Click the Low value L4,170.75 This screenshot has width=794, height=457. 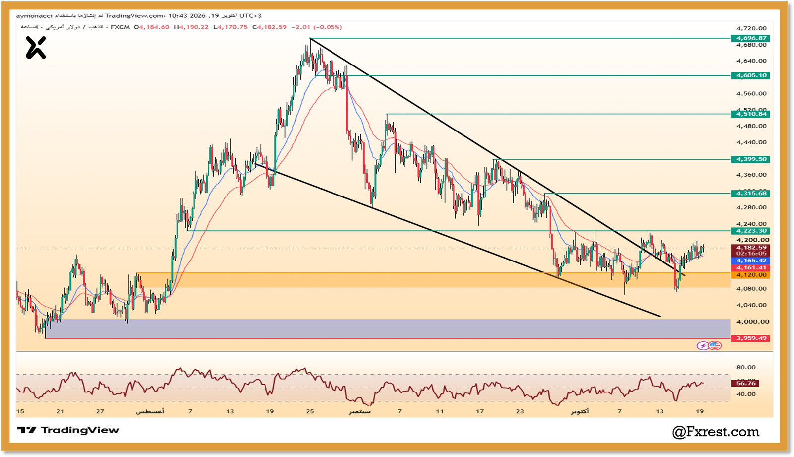[230, 27]
